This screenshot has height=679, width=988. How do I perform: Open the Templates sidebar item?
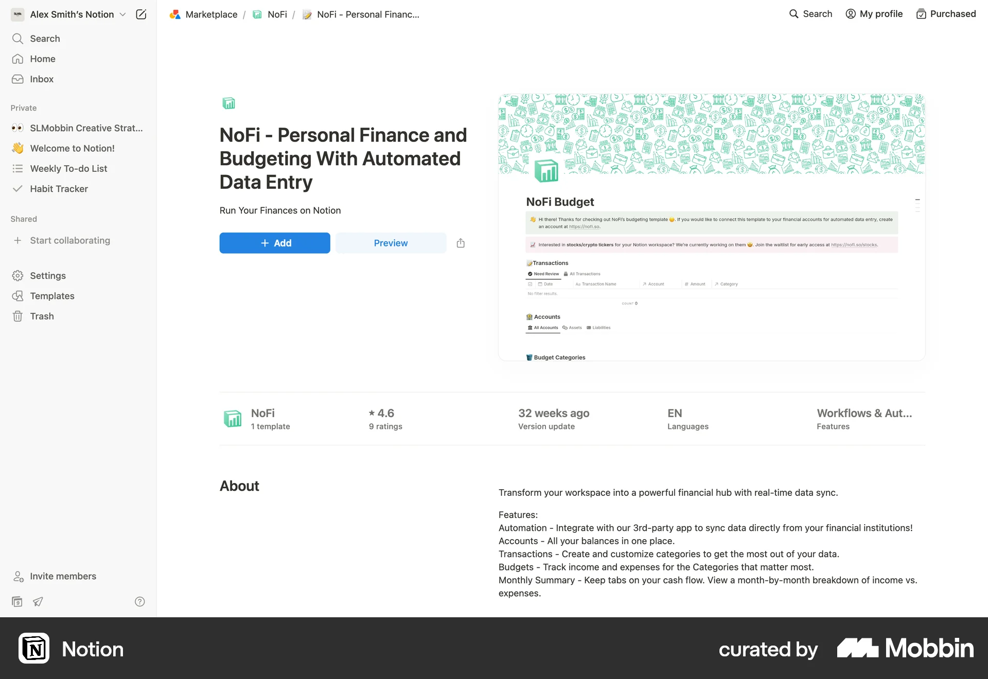(x=52, y=296)
